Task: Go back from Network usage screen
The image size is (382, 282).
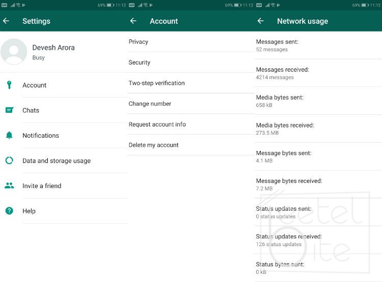Action: click(x=260, y=21)
